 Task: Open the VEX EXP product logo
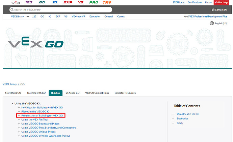tap(68, 2)
